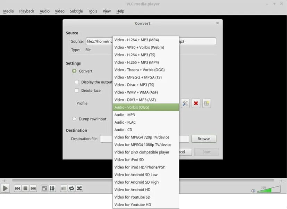Toggle fullscreen video icon
This screenshot has width=287, height=209.
[x=44, y=188]
